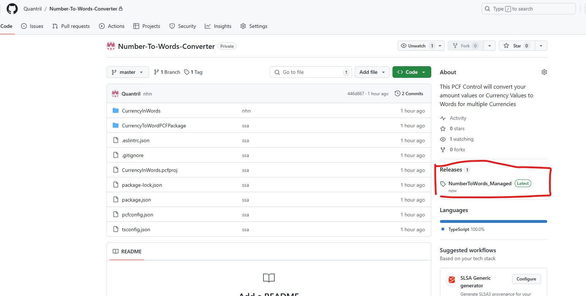Open the NumberToWords_Managed release
The height and width of the screenshot is (296, 586).
tap(479, 183)
